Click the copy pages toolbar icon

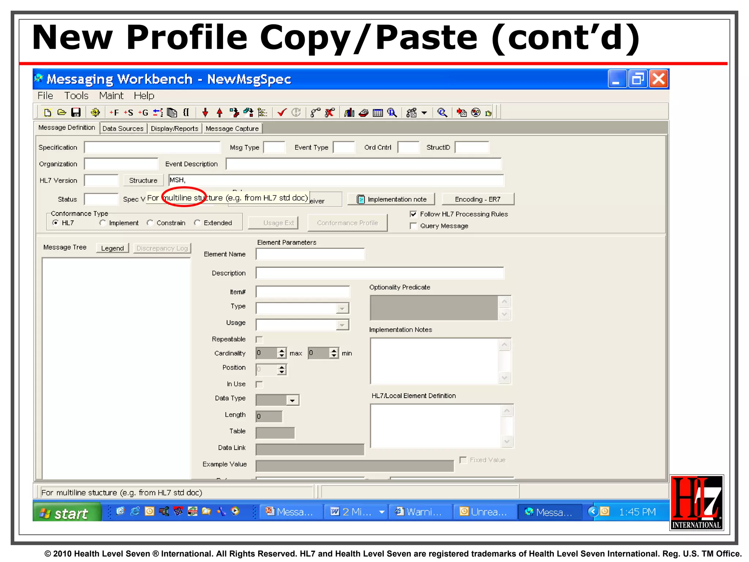pos(172,112)
